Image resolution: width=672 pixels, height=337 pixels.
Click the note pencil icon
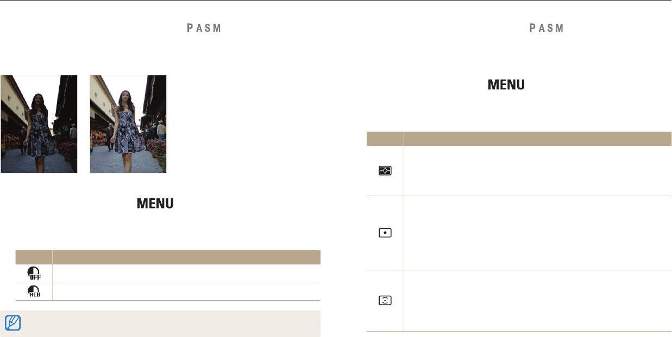[12, 323]
